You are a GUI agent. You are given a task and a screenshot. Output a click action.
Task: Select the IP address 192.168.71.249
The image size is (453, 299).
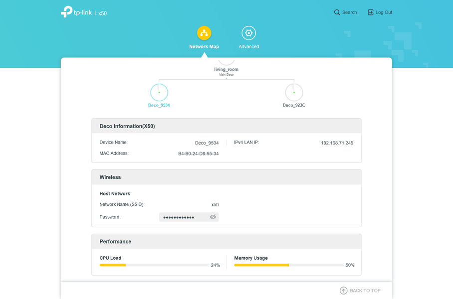337,143
